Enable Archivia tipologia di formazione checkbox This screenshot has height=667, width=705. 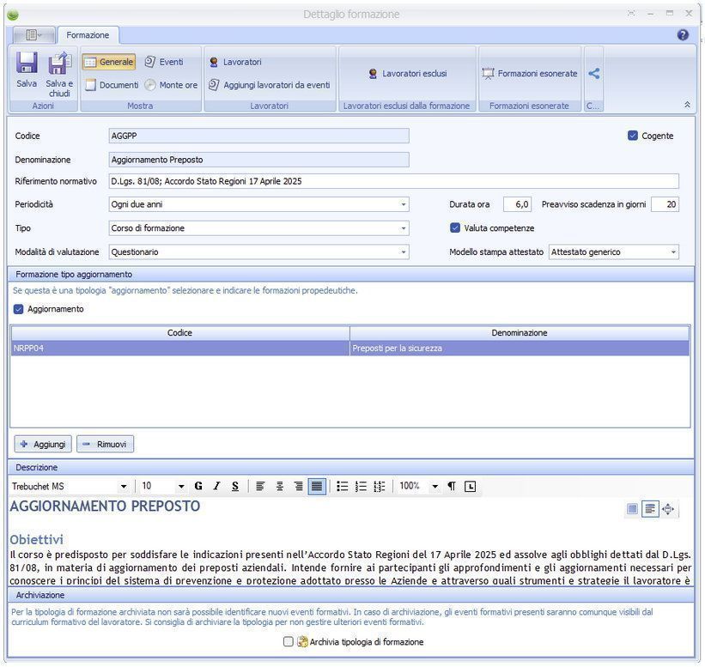click(289, 641)
